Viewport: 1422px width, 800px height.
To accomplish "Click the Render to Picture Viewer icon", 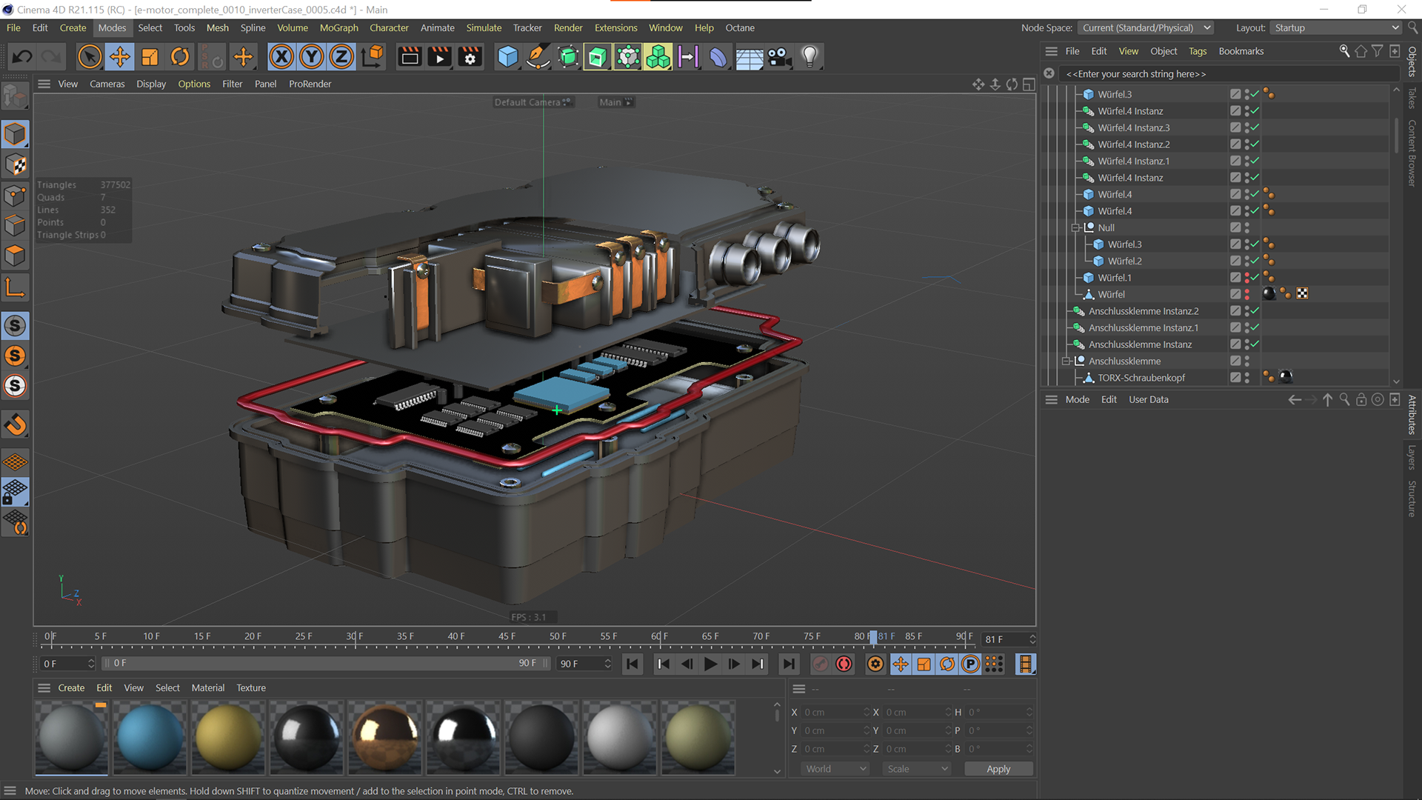I will [x=439, y=57].
